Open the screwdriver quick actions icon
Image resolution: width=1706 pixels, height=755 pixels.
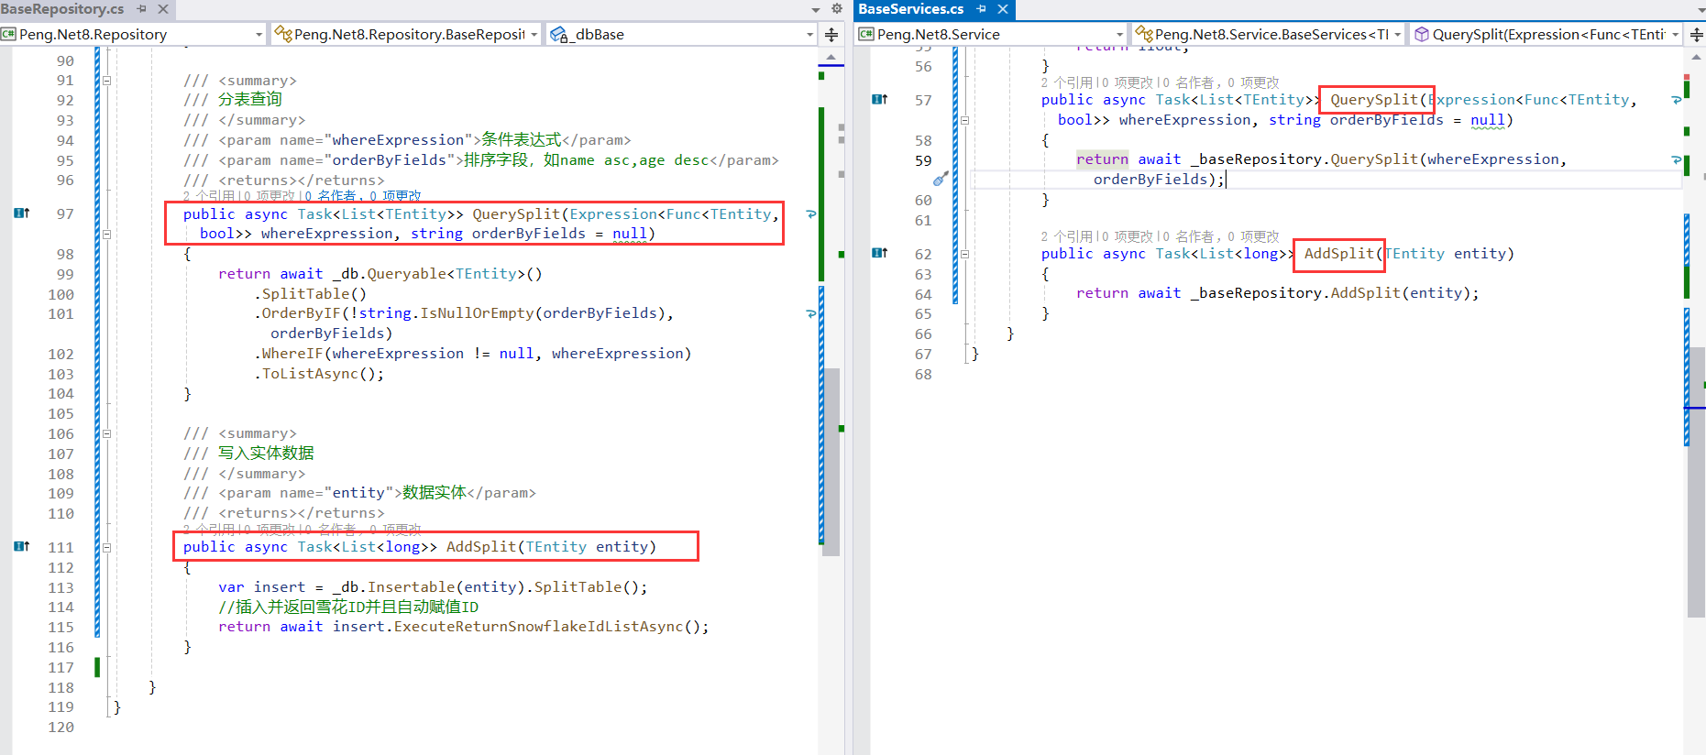(941, 179)
